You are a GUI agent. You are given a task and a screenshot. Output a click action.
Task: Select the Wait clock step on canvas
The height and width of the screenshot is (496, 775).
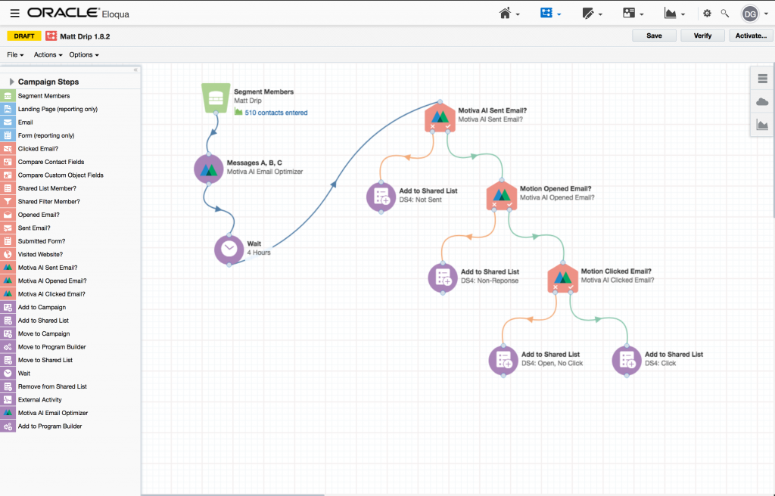229,249
